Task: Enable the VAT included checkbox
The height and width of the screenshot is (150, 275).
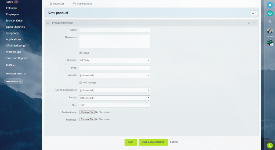Action: (x=81, y=82)
